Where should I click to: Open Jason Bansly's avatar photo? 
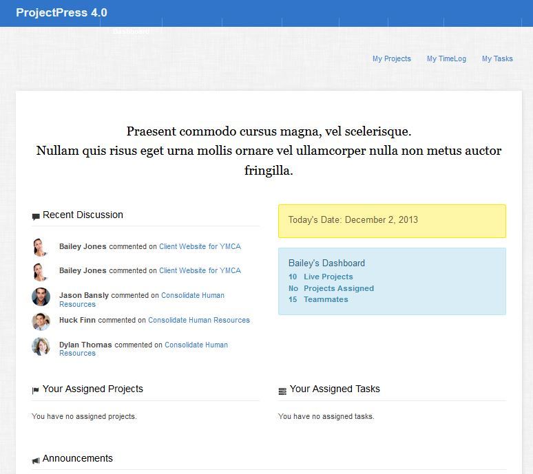coord(41,297)
